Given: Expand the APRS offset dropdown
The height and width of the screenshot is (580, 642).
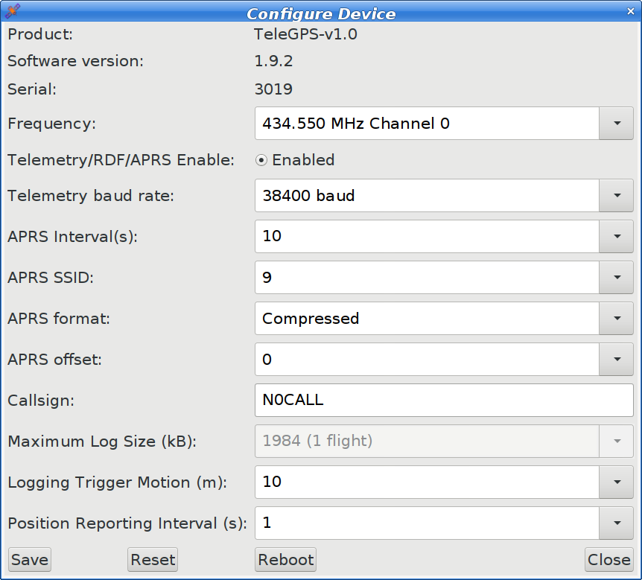Looking at the screenshot, I should tap(617, 360).
